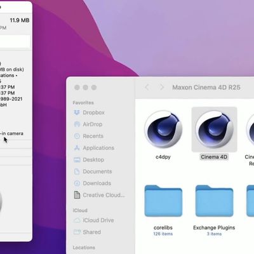Click the AirDrop sidebar icon
This screenshot has height=254, width=254.
pyautogui.click(x=77, y=124)
